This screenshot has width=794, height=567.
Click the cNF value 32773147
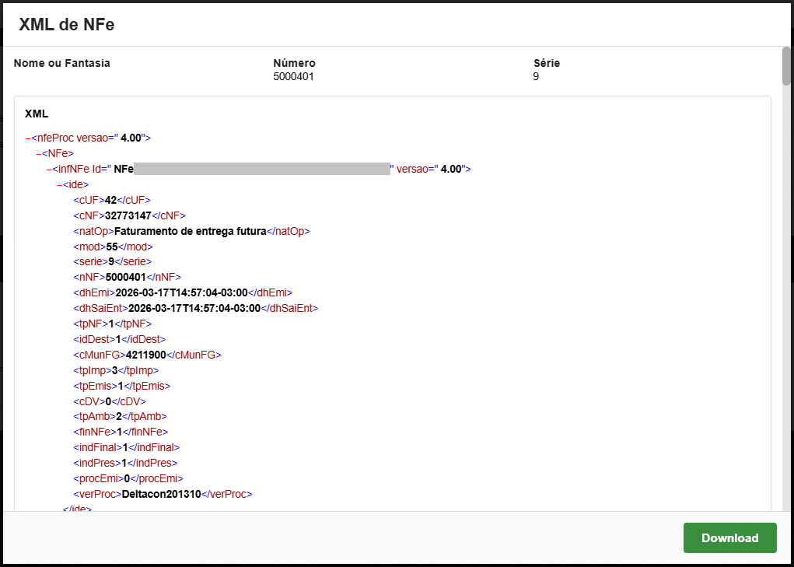coord(128,215)
